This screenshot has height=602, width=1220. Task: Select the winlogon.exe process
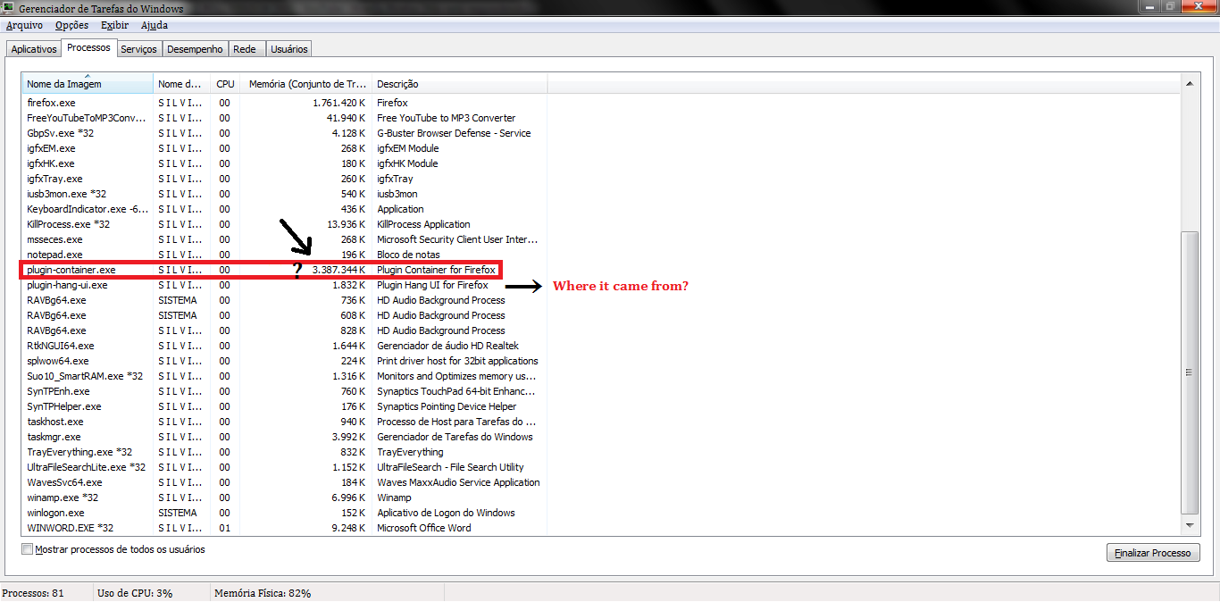[x=285, y=513]
